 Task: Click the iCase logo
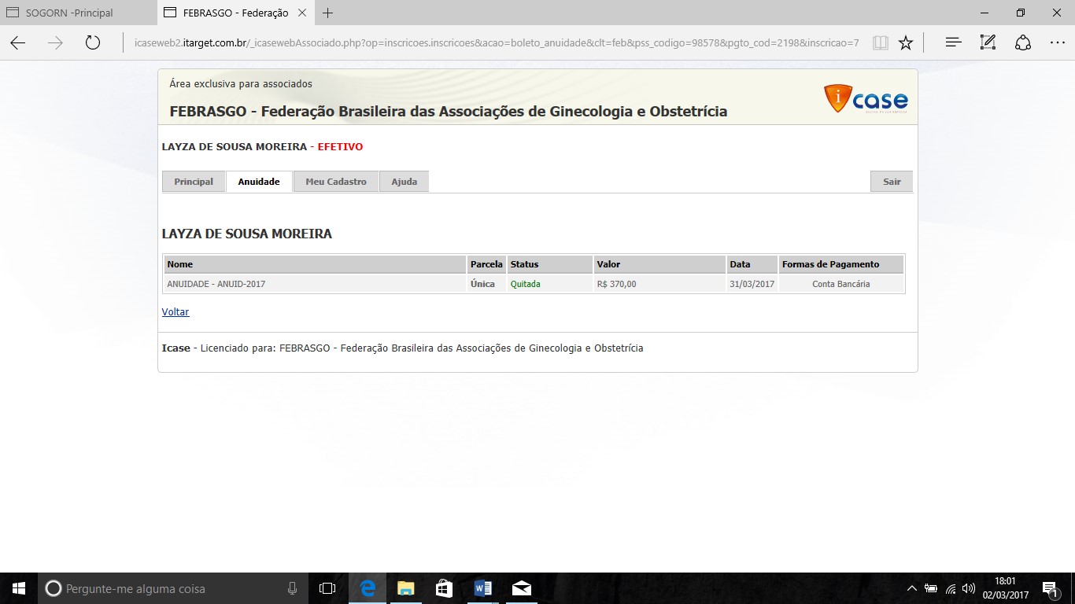coord(866,99)
